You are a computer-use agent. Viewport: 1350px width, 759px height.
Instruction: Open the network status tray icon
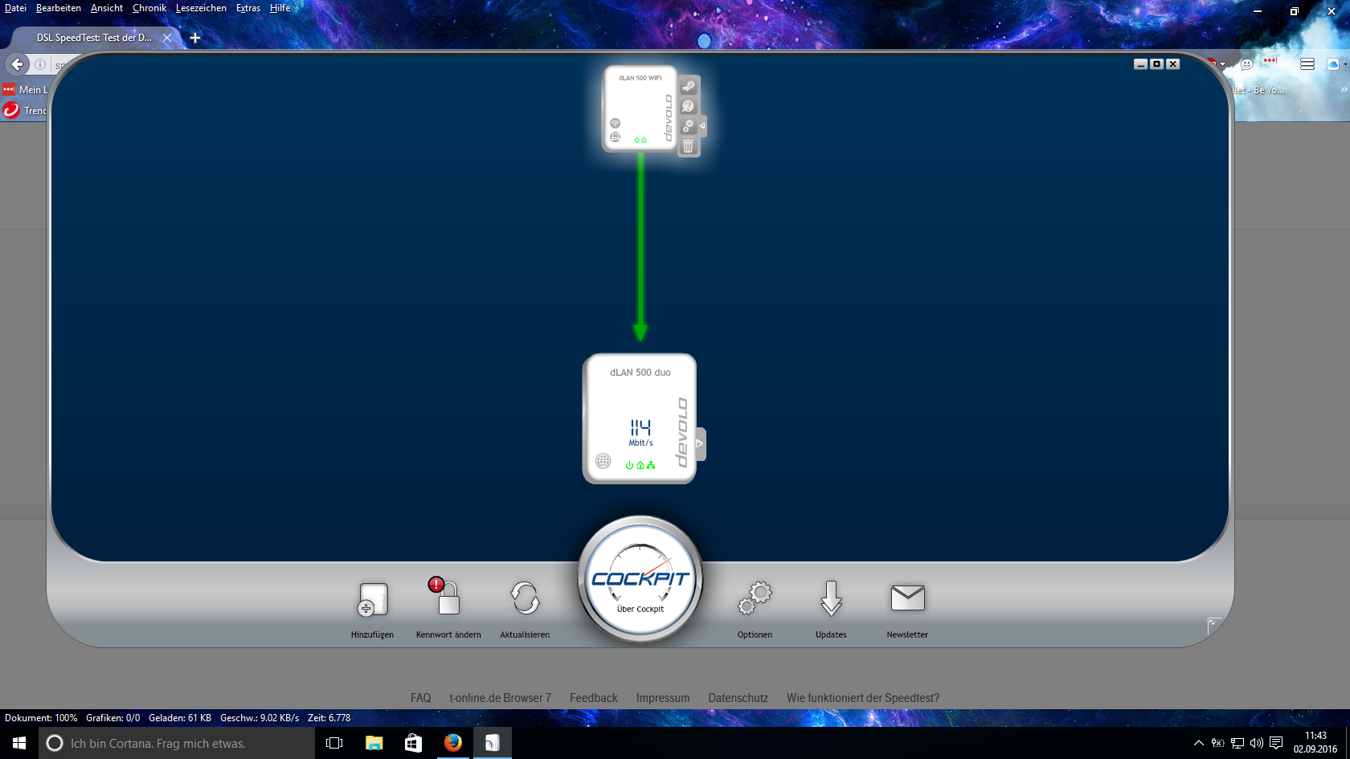tap(1237, 743)
